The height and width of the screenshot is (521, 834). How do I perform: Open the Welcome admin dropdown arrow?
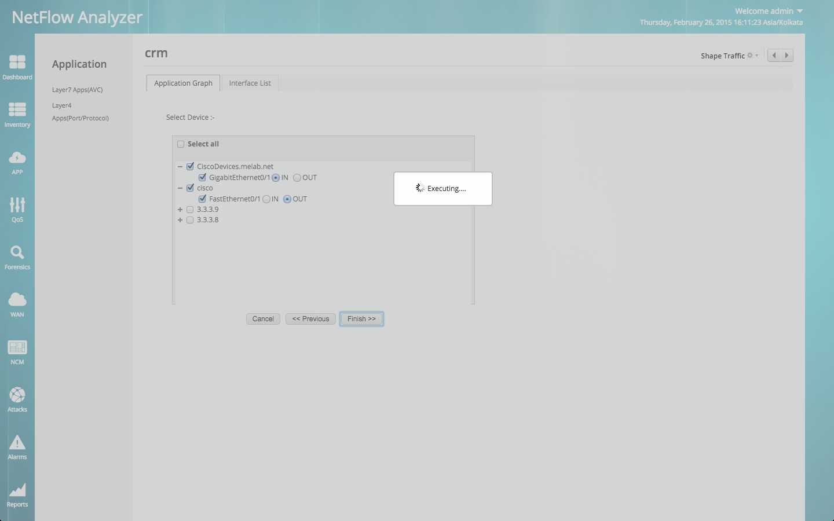tap(800, 11)
